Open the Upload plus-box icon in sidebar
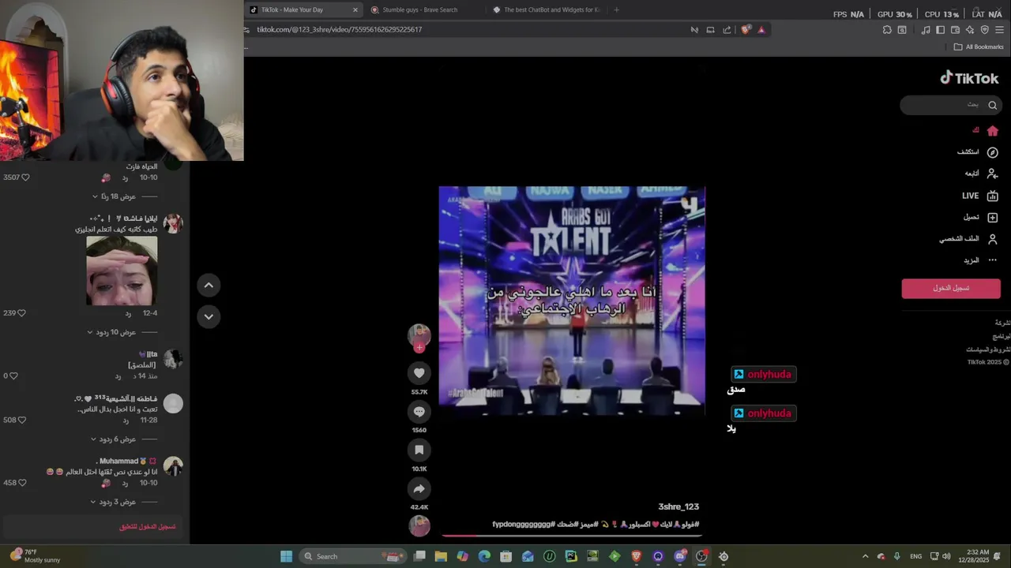 coord(993,217)
